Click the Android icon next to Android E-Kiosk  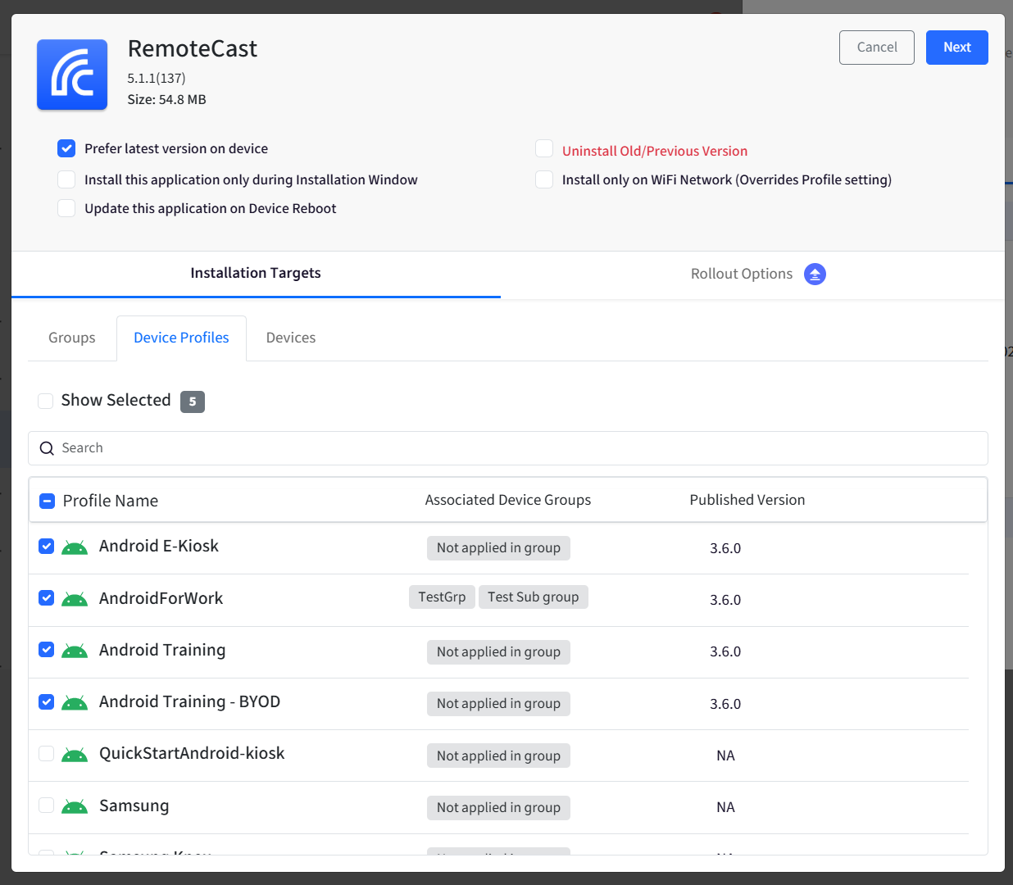pyautogui.click(x=75, y=547)
